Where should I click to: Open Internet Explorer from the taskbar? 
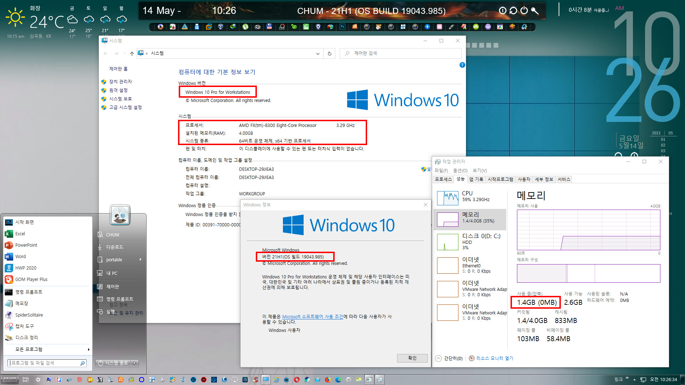276,380
